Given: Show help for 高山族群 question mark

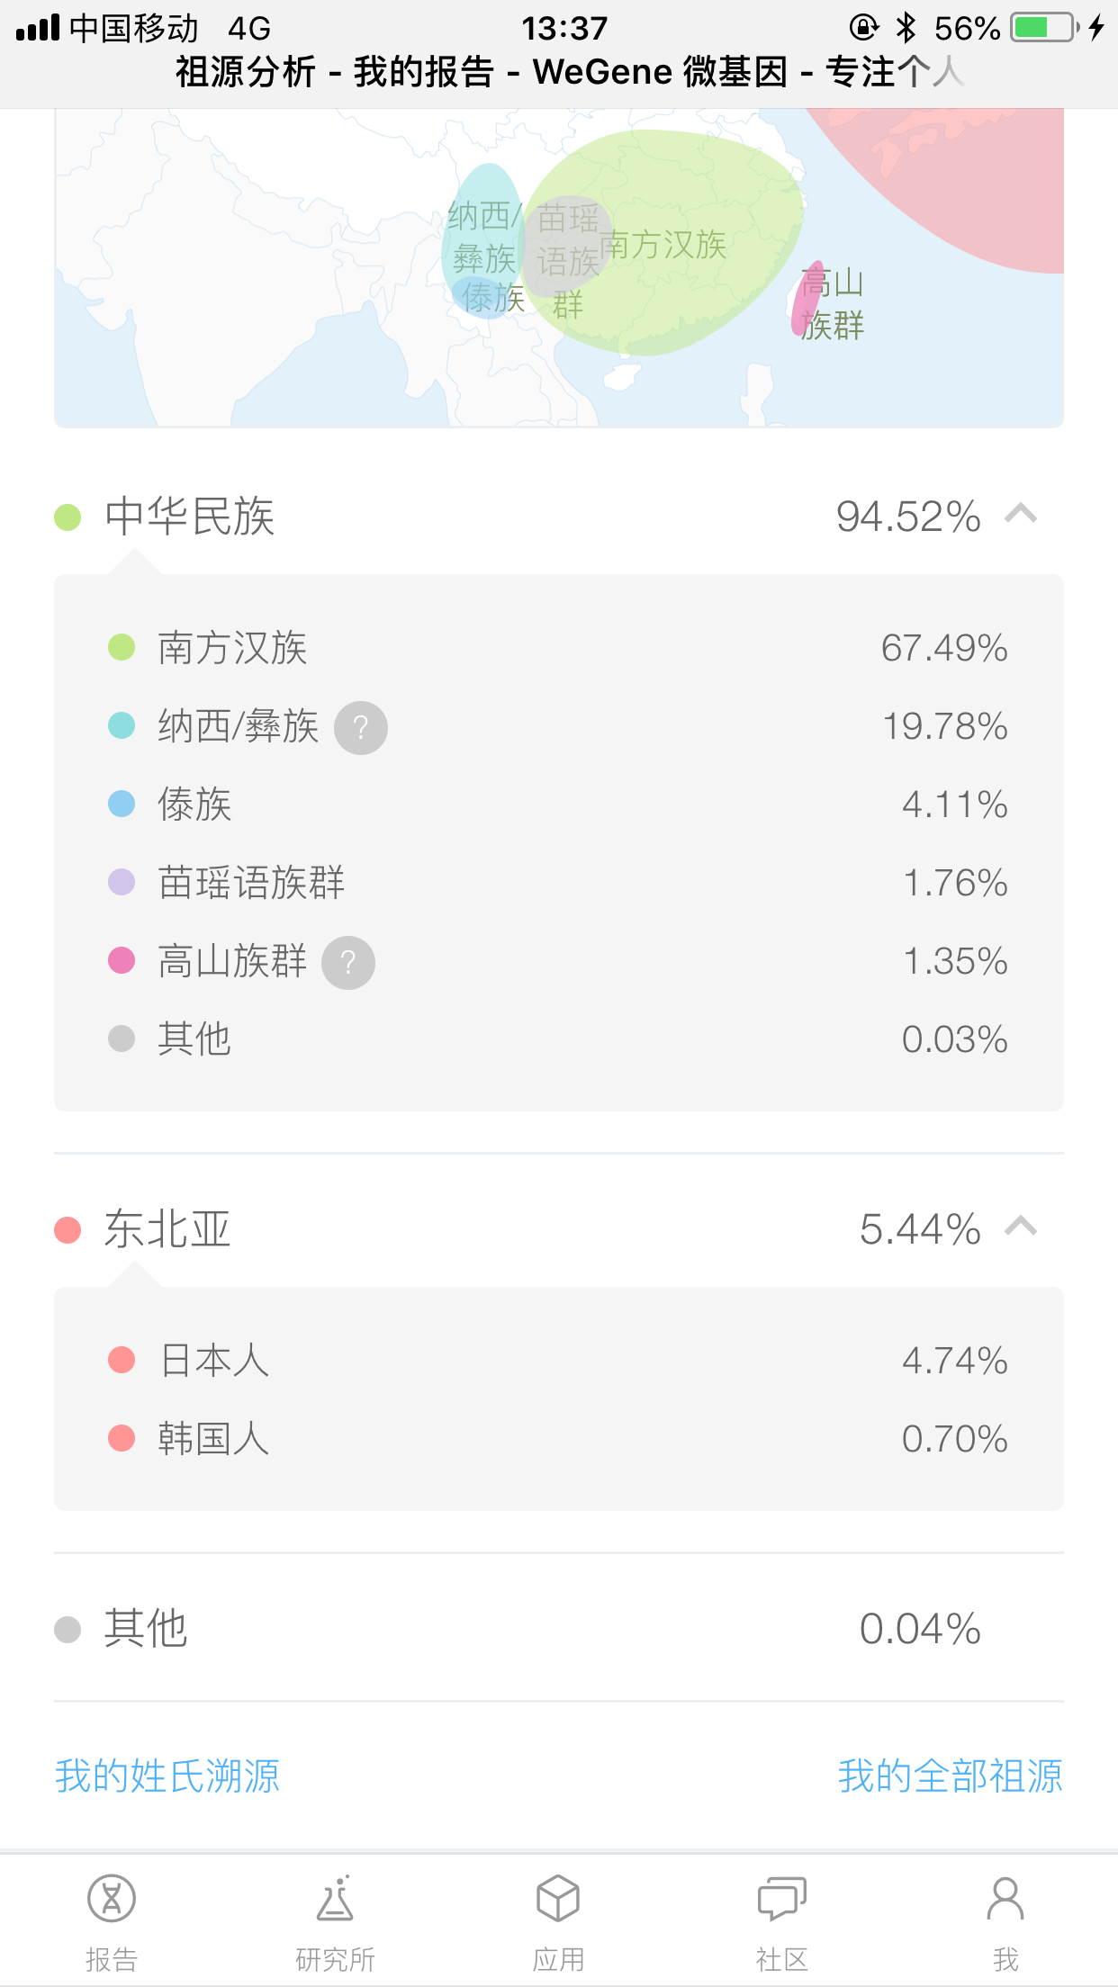Looking at the screenshot, I should [348, 963].
